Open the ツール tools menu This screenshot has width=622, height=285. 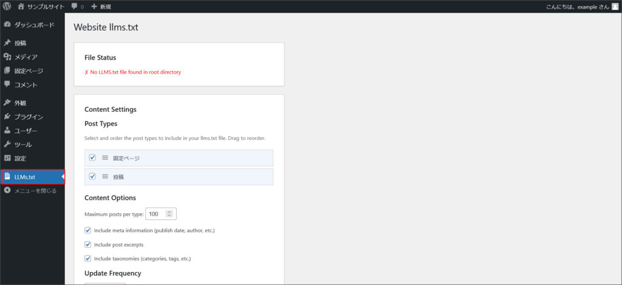(x=23, y=145)
